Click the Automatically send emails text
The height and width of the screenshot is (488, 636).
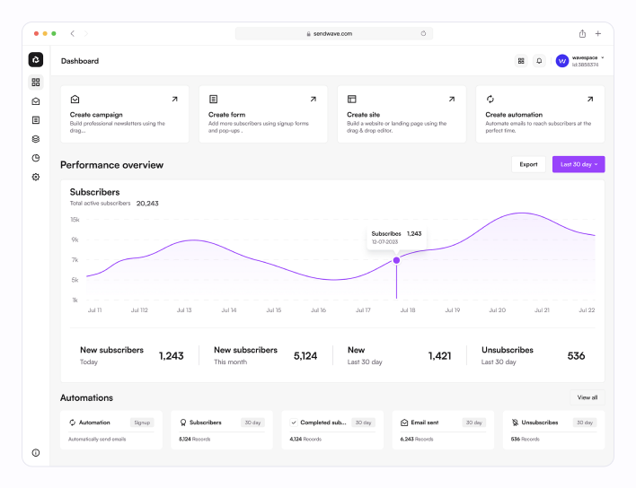[x=97, y=439]
